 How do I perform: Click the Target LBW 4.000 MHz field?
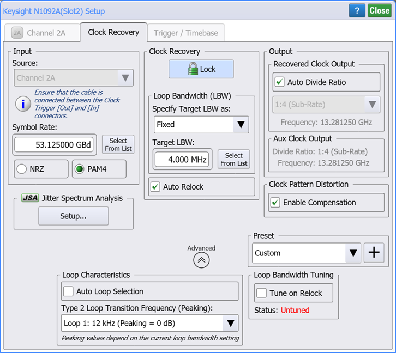point(182,160)
